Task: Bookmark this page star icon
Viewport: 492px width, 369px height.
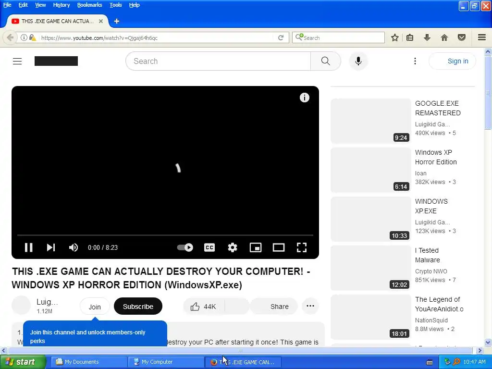Action: point(395,37)
